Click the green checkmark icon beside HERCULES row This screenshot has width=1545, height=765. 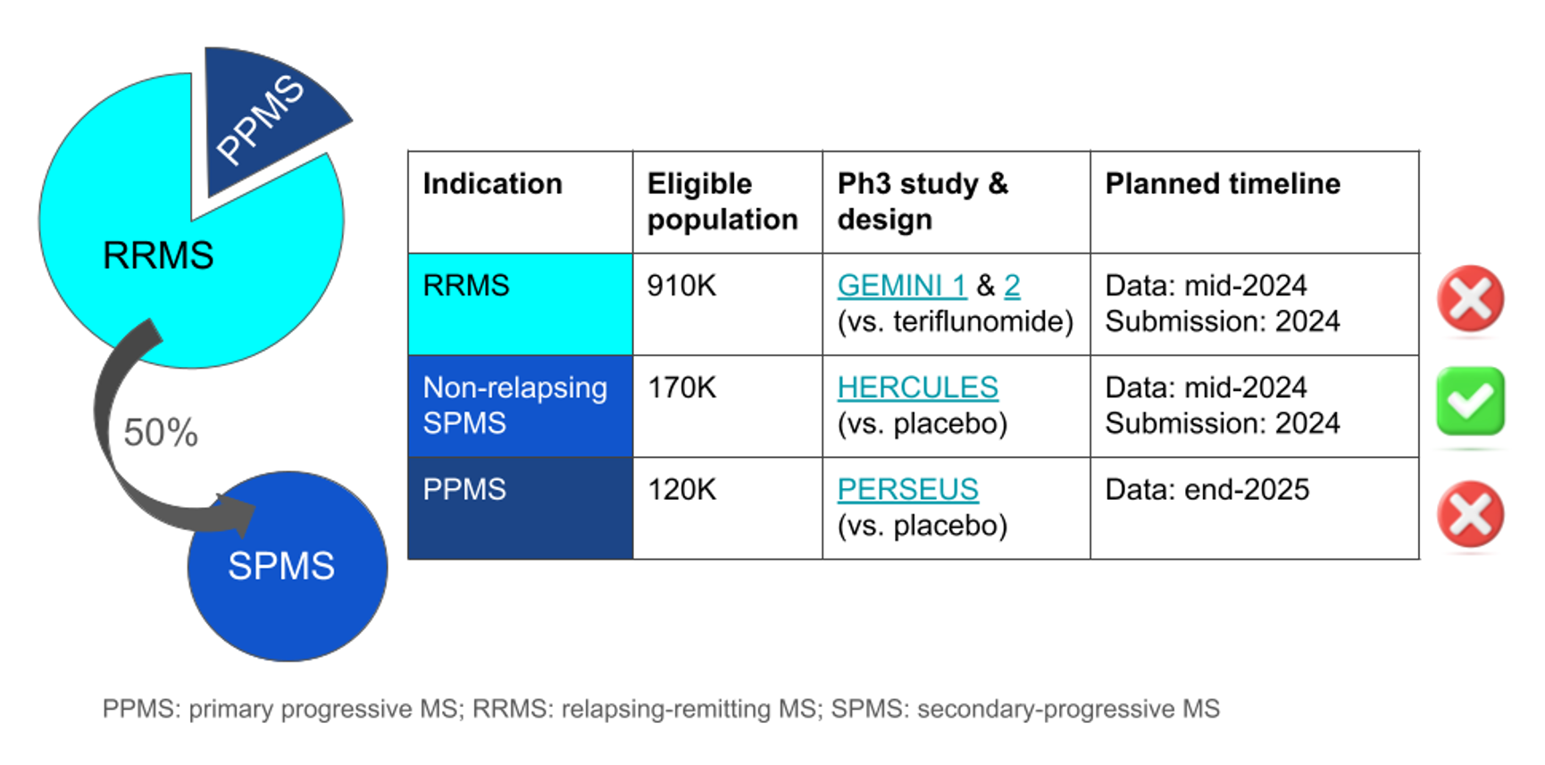coord(1470,401)
